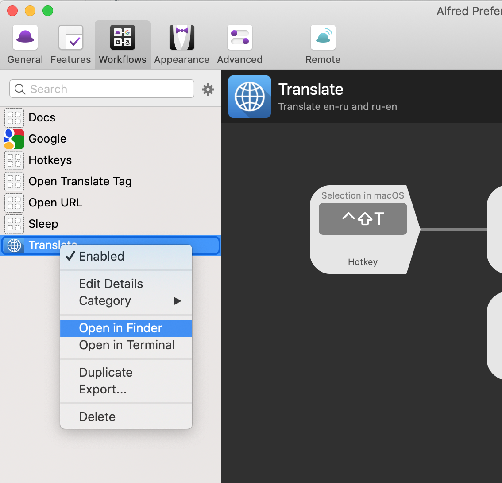Click the workflow Search field
The image size is (502, 483).
pyautogui.click(x=102, y=89)
